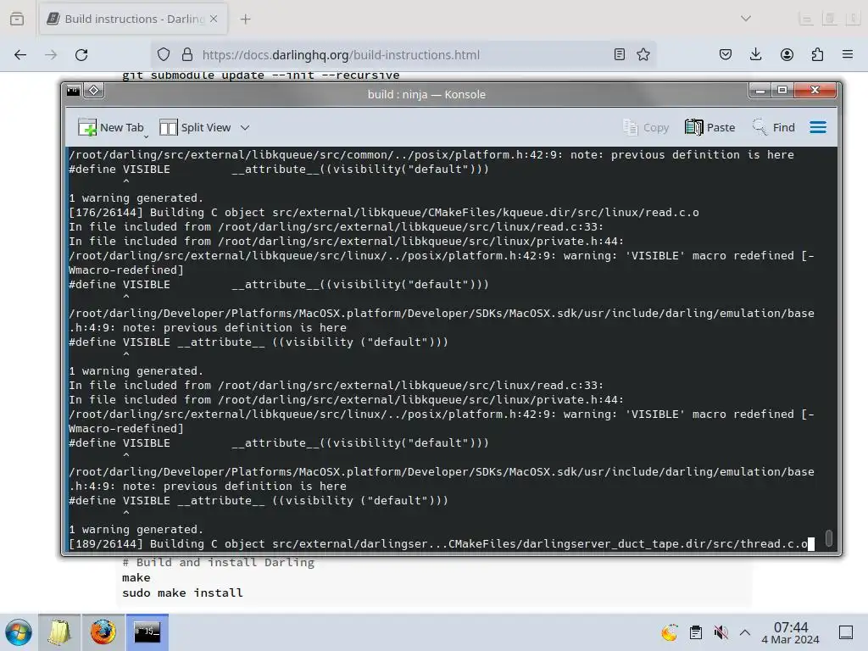Click the Copy toolbar button
Viewport: 868px width, 651px height.
(x=646, y=127)
